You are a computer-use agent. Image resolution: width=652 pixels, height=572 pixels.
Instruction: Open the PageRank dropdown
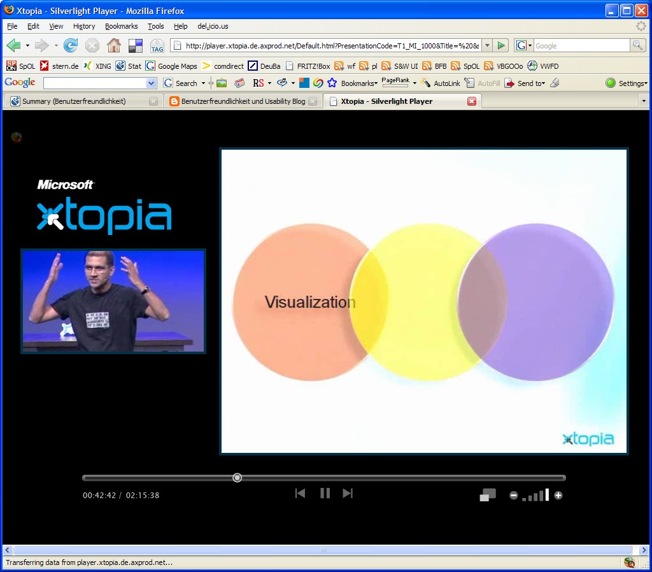click(415, 83)
